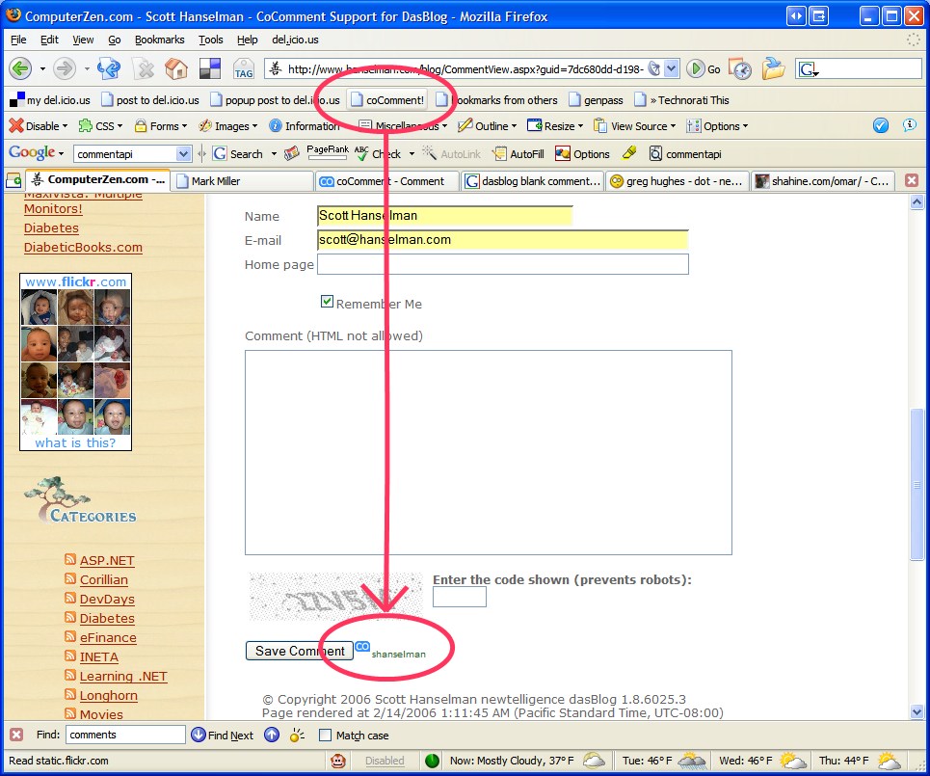Click AutoFill in Google toolbar
The image size is (930, 776).
click(x=518, y=153)
